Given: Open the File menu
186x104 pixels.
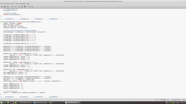Looking at the screenshot, I should [x=1, y=4].
